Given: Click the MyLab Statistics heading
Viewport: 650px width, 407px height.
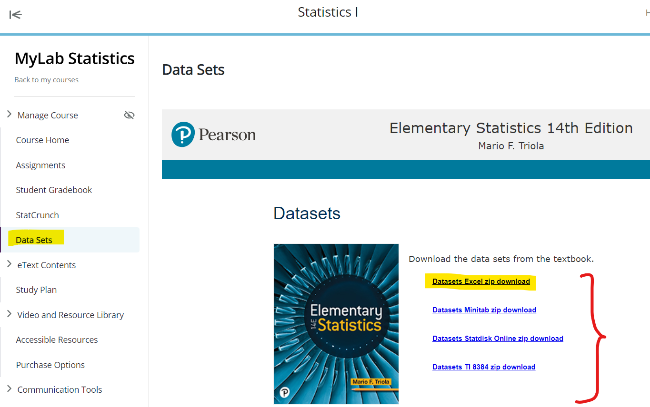Looking at the screenshot, I should (75, 58).
